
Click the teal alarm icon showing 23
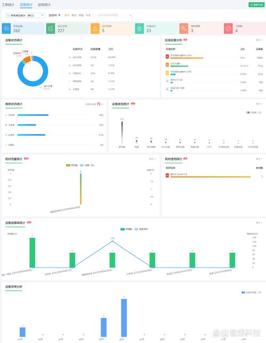139,28
